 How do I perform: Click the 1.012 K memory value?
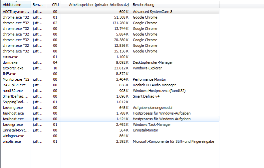[122, 102]
